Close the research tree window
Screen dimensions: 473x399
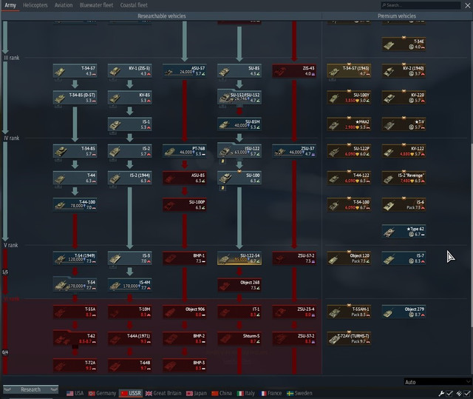click(467, 5)
